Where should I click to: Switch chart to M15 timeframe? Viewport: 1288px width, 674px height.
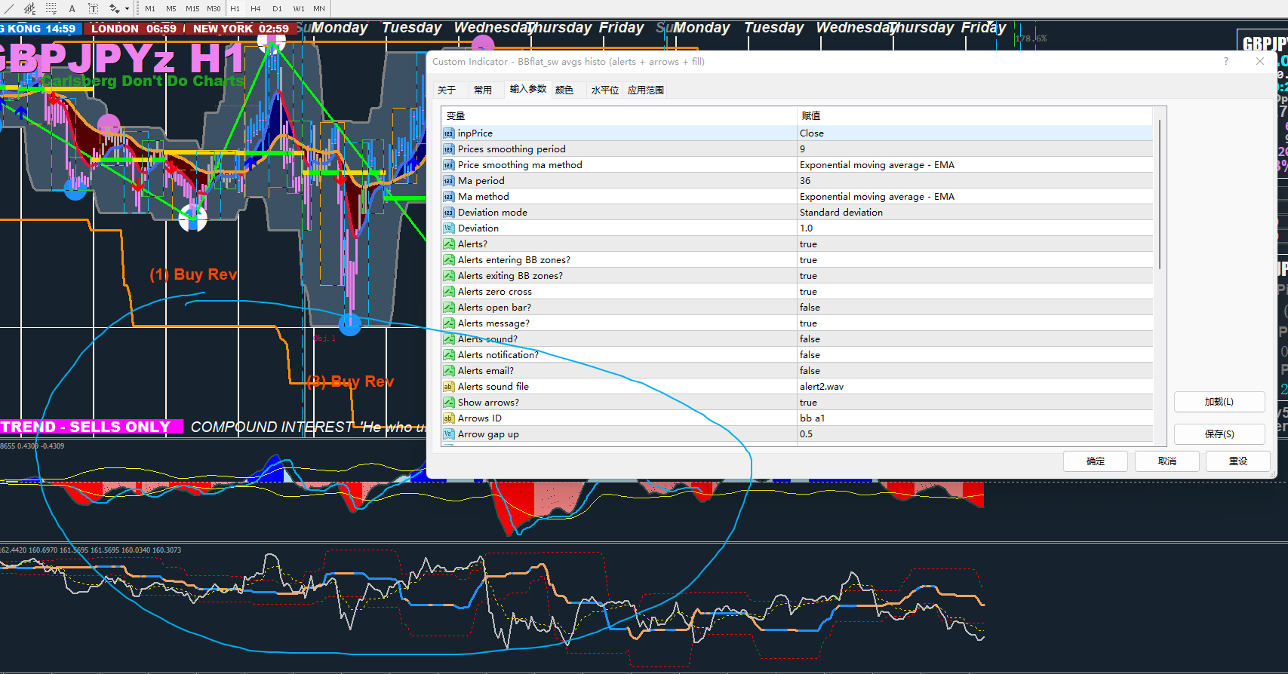[192, 8]
